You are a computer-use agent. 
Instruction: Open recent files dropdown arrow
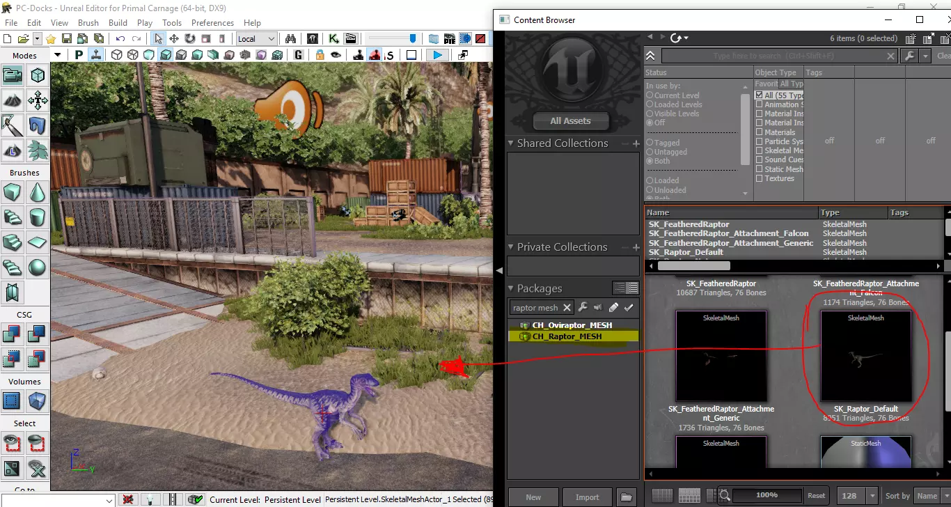pyautogui.click(x=37, y=39)
